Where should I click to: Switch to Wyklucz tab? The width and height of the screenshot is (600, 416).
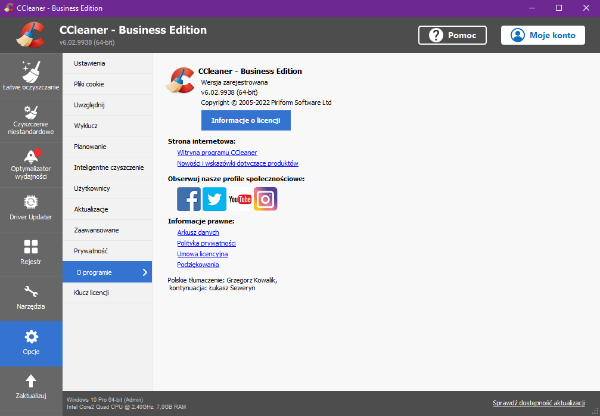(x=107, y=126)
